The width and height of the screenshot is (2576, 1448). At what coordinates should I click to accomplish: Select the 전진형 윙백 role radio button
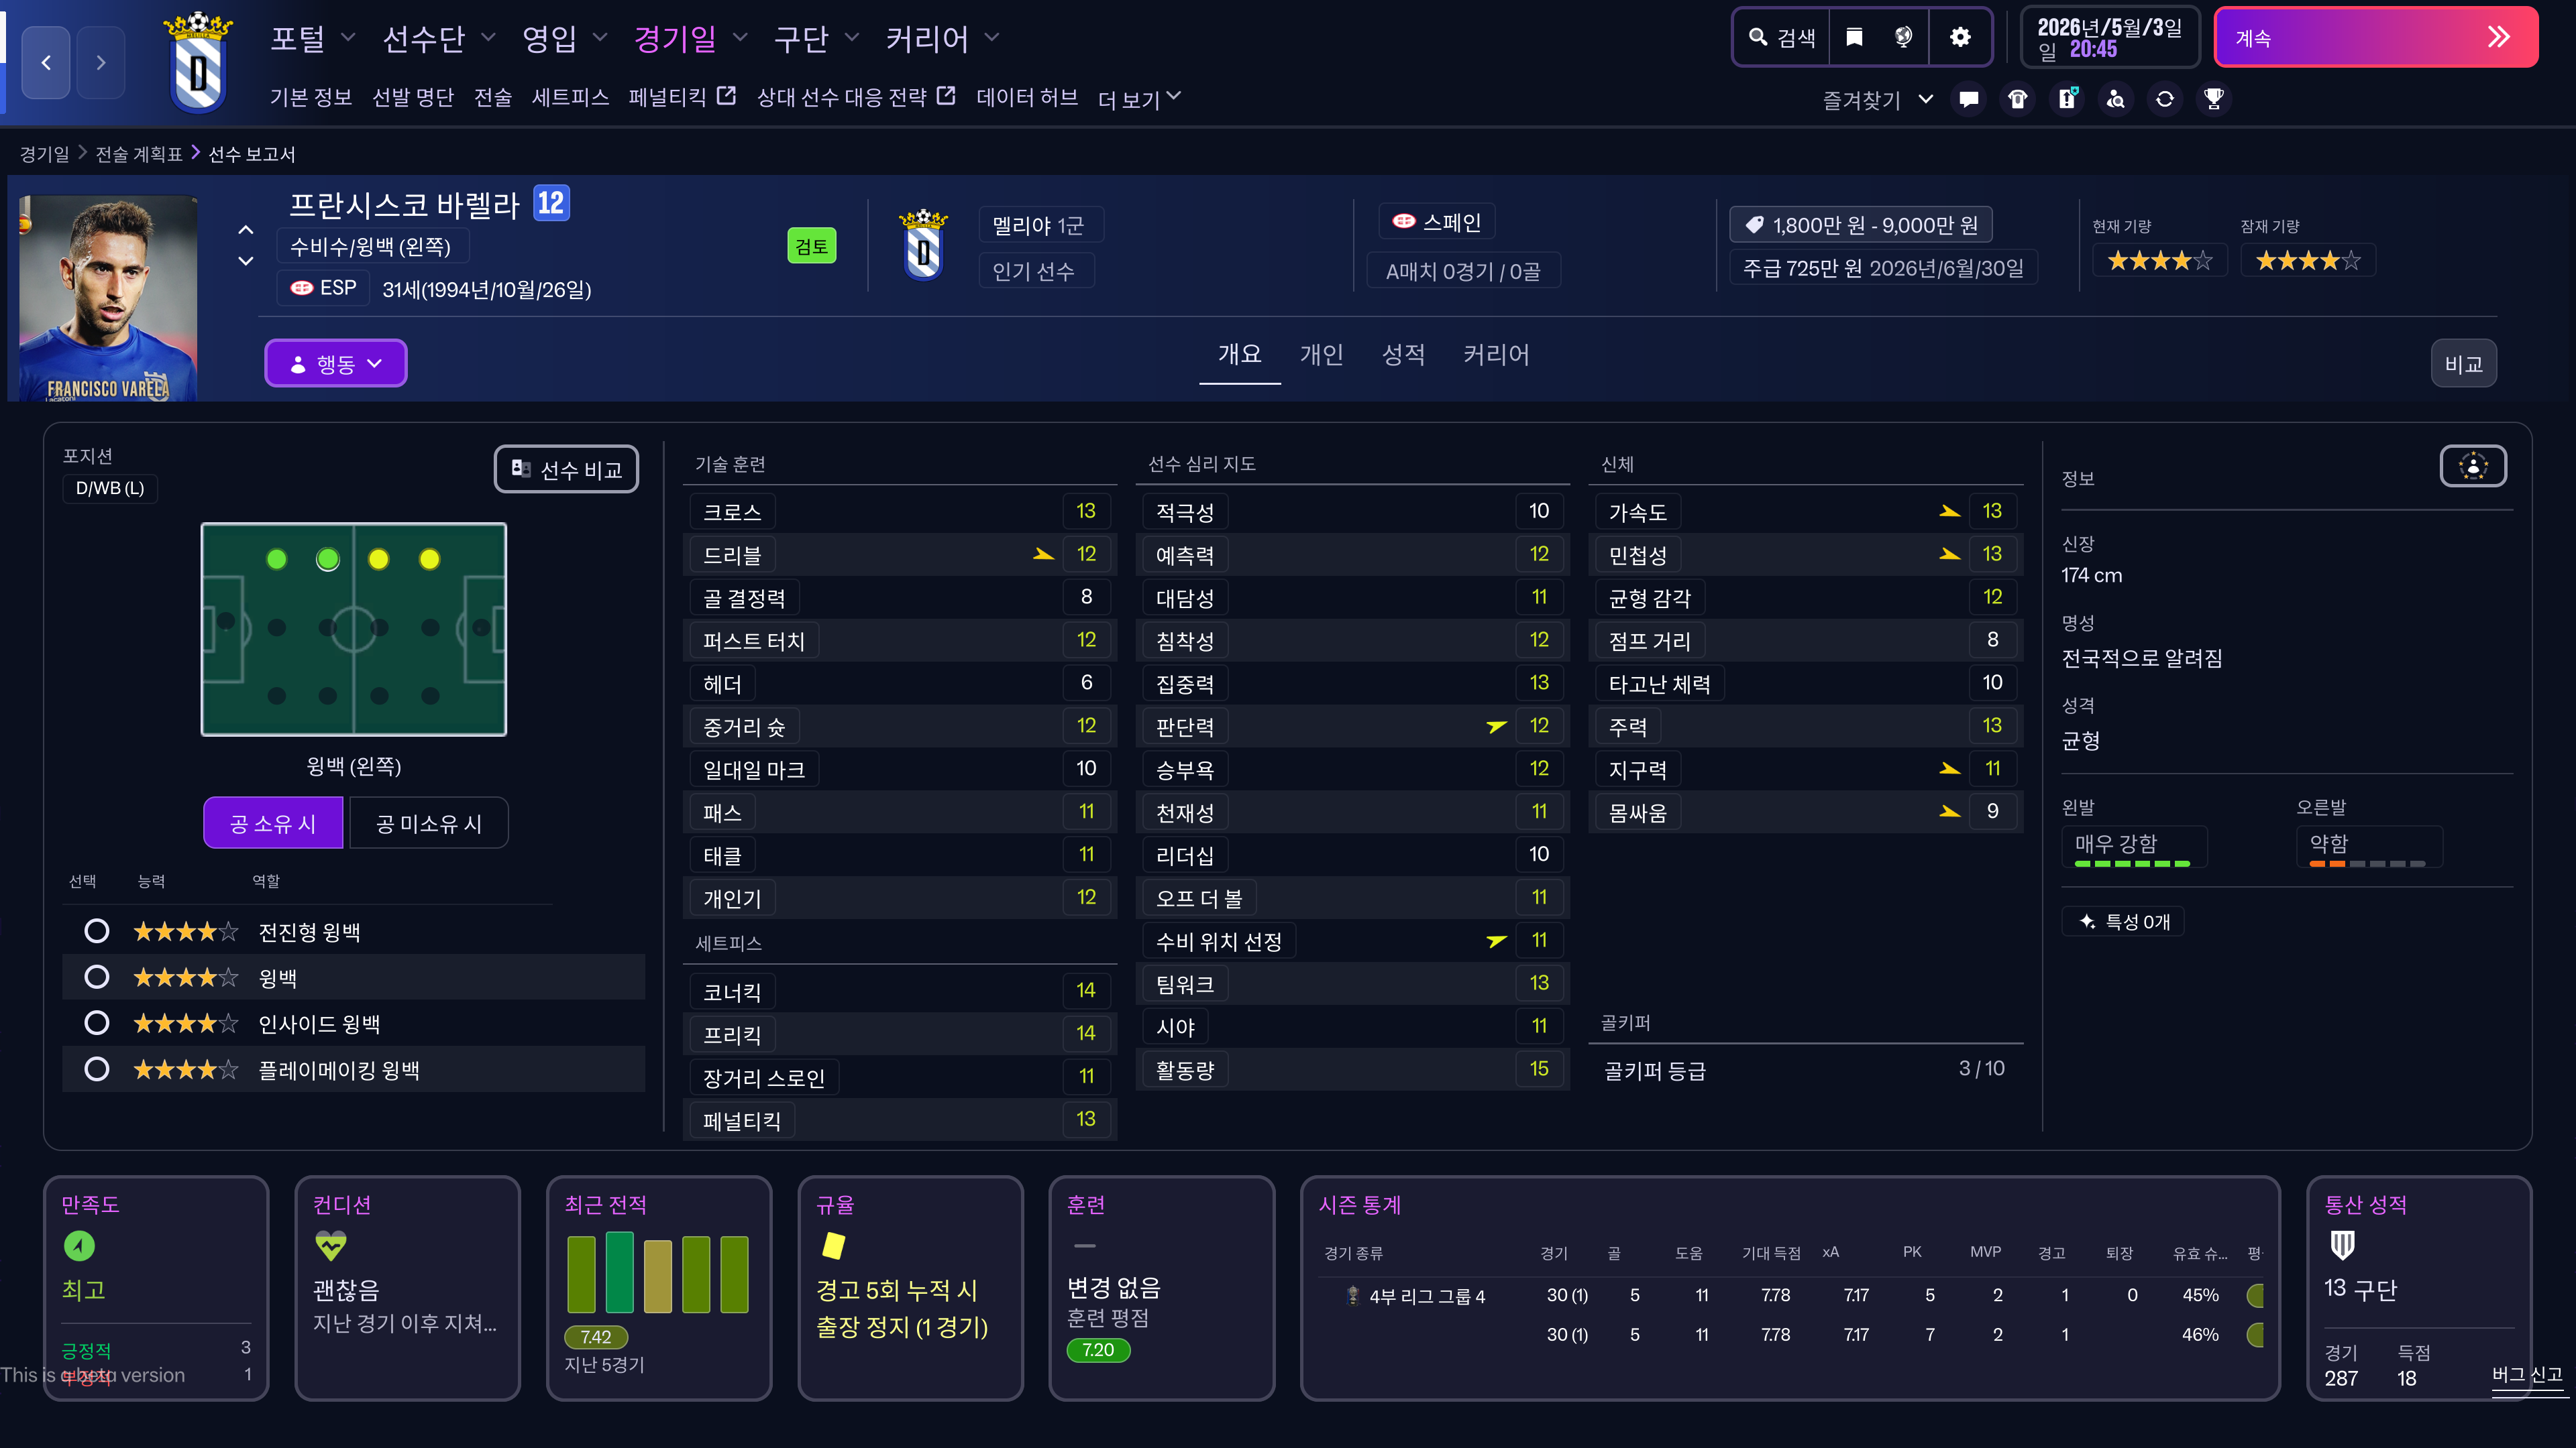click(97, 931)
